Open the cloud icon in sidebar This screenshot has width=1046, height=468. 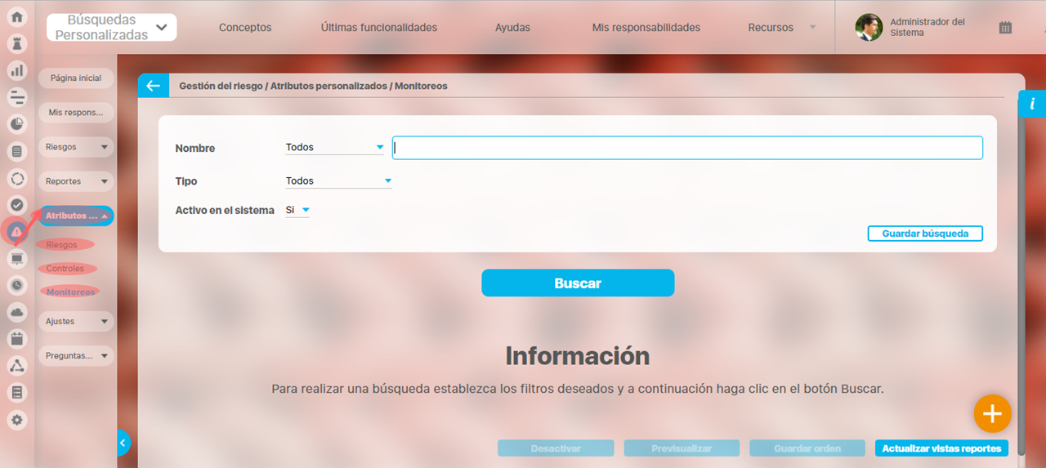pos(17,312)
